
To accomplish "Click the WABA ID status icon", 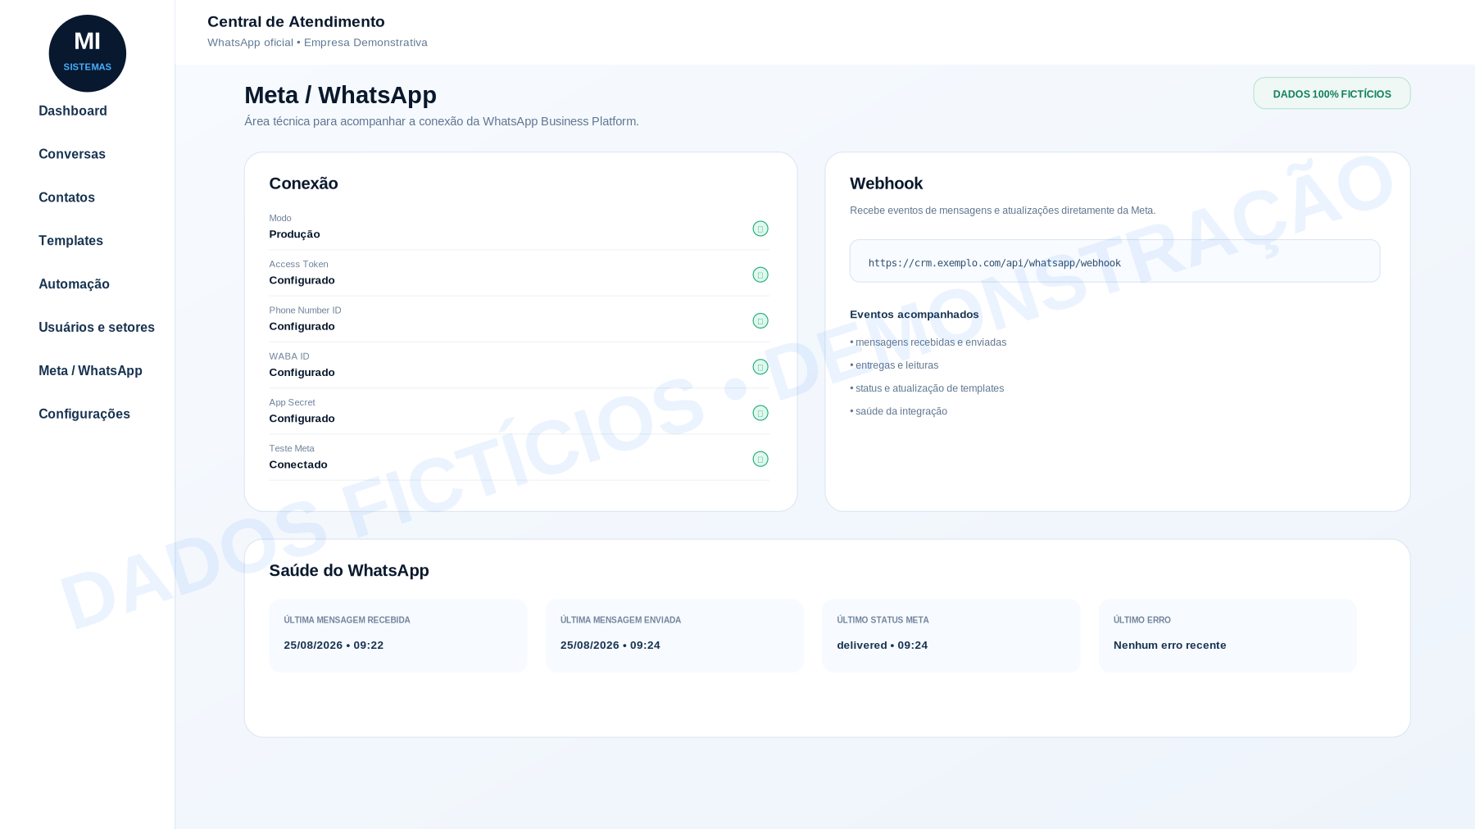I will pyautogui.click(x=760, y=366).
